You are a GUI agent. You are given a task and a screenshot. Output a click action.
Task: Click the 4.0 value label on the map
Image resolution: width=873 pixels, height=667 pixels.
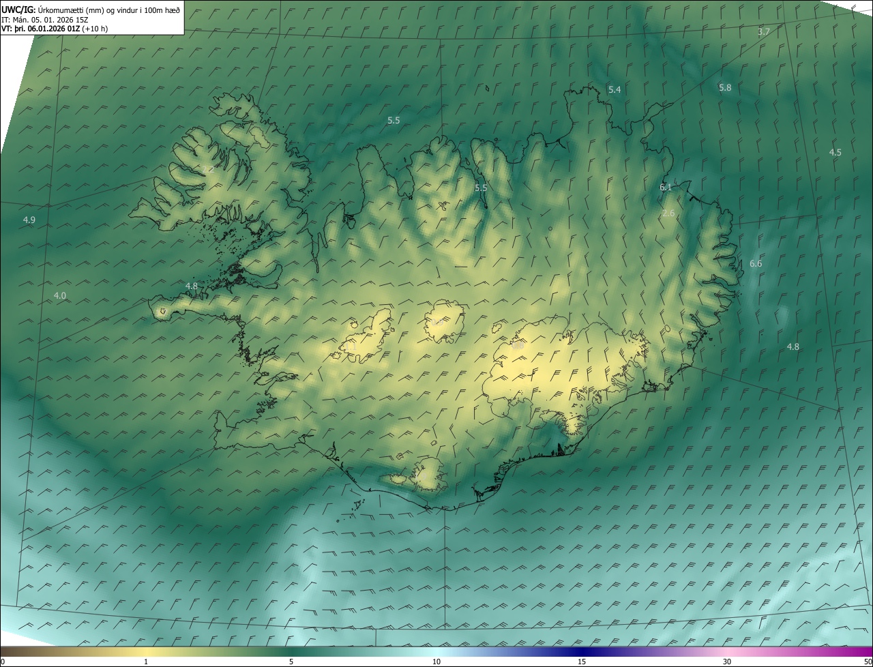coord(60,295)
